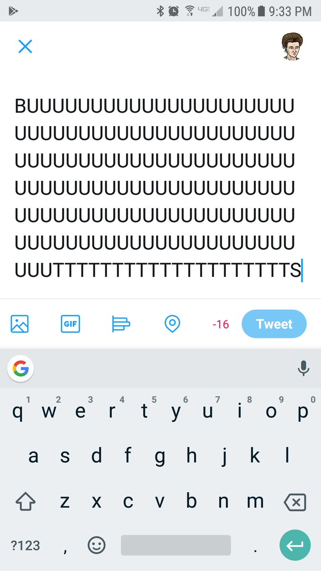The width and height of the screenshot is (321, 571).
Task: Tap the green enter key
Action: [295, 545]
